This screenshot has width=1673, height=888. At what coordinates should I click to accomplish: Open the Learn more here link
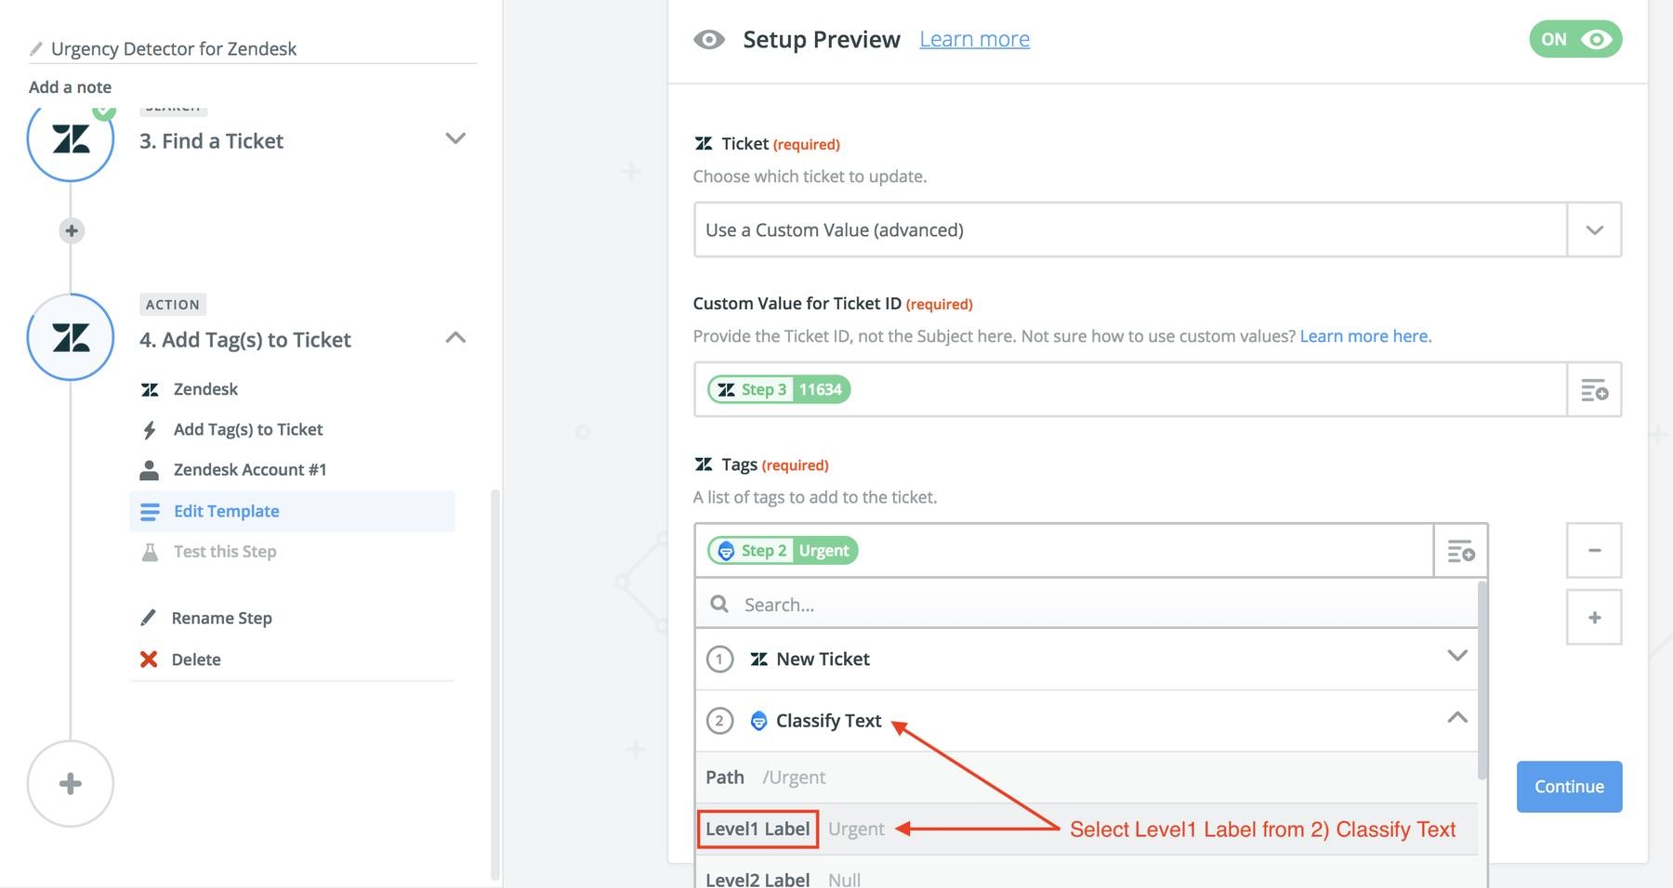(1363, 336)
